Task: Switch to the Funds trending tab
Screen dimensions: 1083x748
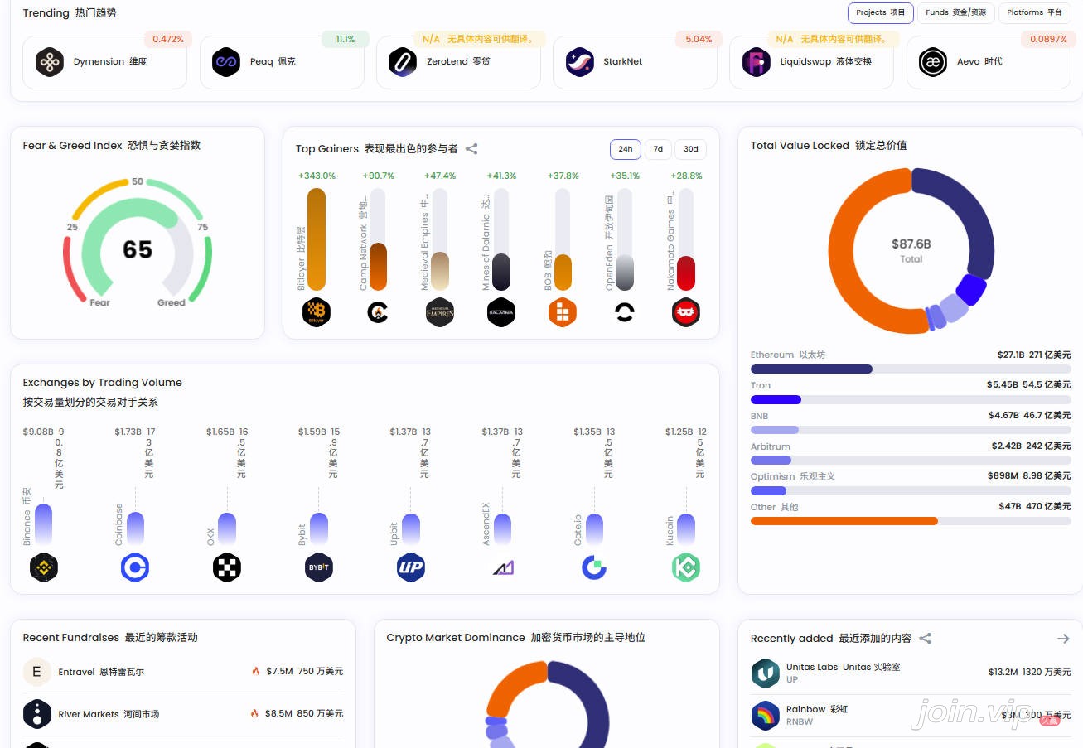Action: pos(956,12)
